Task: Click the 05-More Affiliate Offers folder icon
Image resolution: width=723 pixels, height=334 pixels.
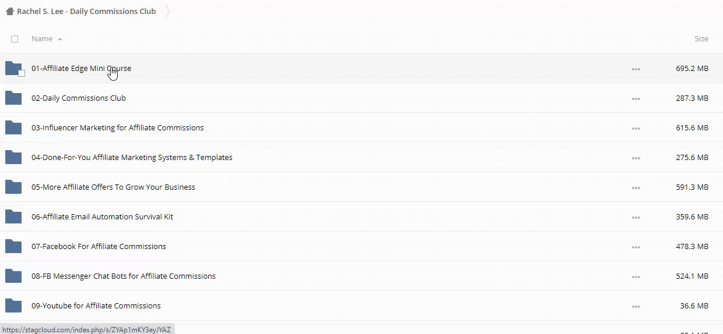Action: point(13,187)
